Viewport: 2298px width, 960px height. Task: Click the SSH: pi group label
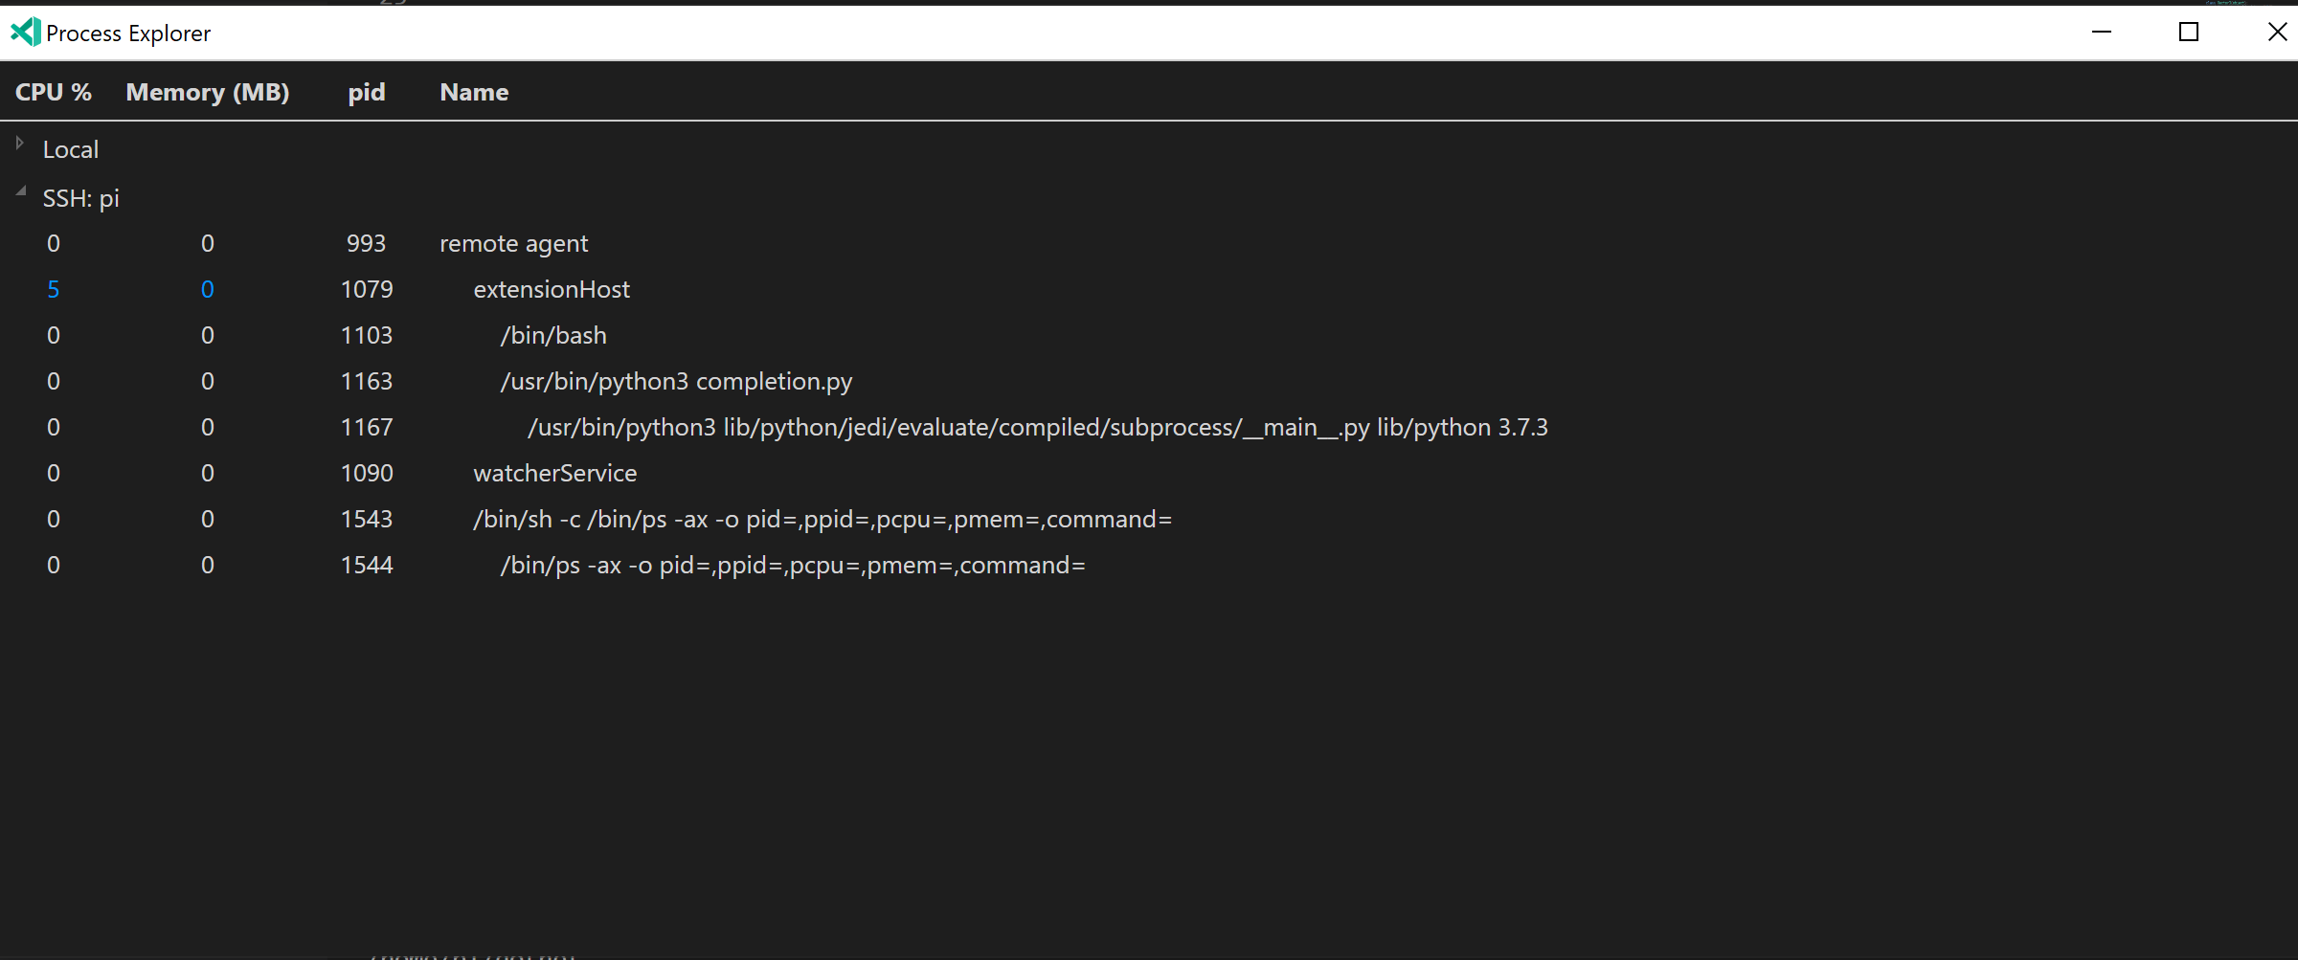coord(80,198)
